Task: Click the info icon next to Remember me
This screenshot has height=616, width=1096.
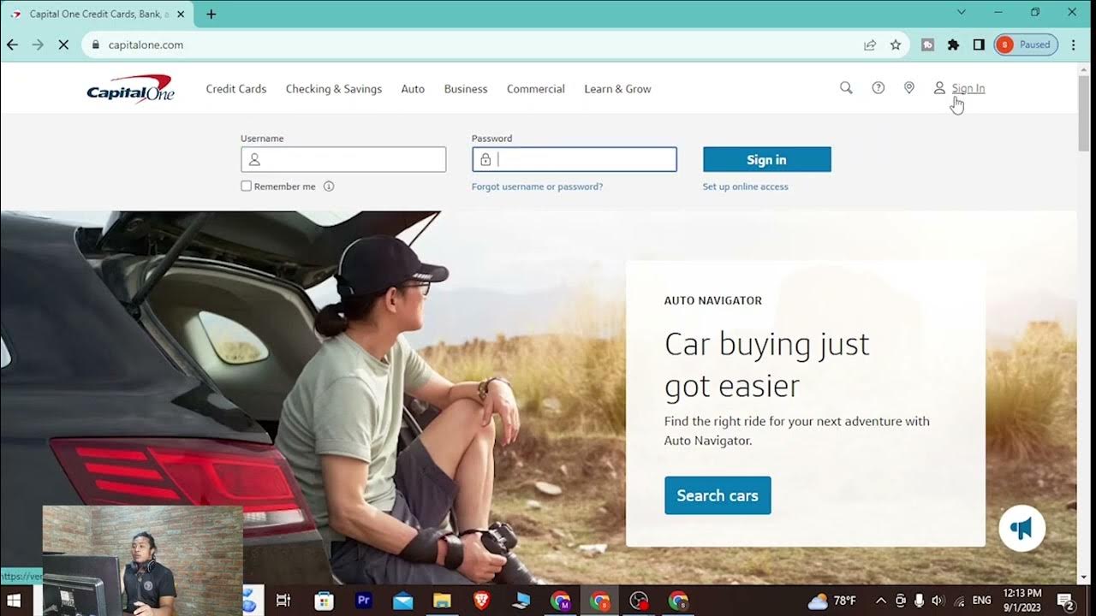Action: click(x=329, y=187)
